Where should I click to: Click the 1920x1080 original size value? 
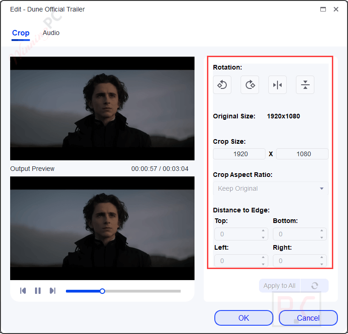pyautogui.click(x=283, y=116)
